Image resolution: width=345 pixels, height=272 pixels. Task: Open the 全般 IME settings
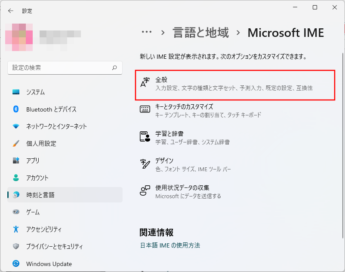(x=235, y=84)
